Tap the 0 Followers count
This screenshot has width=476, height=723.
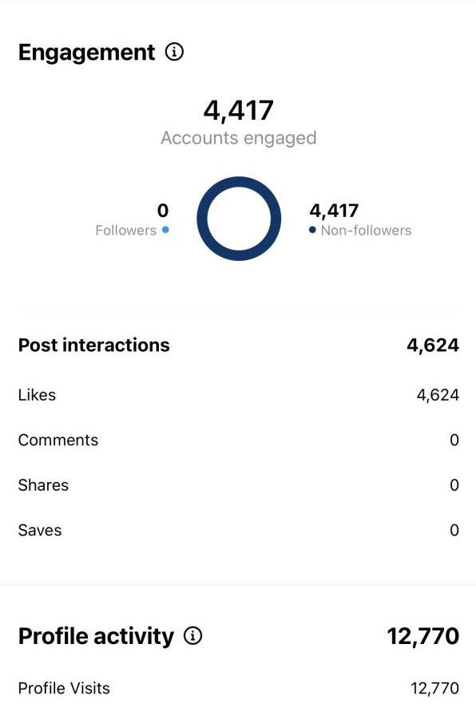pyautogui.click(x=163, y=211)
